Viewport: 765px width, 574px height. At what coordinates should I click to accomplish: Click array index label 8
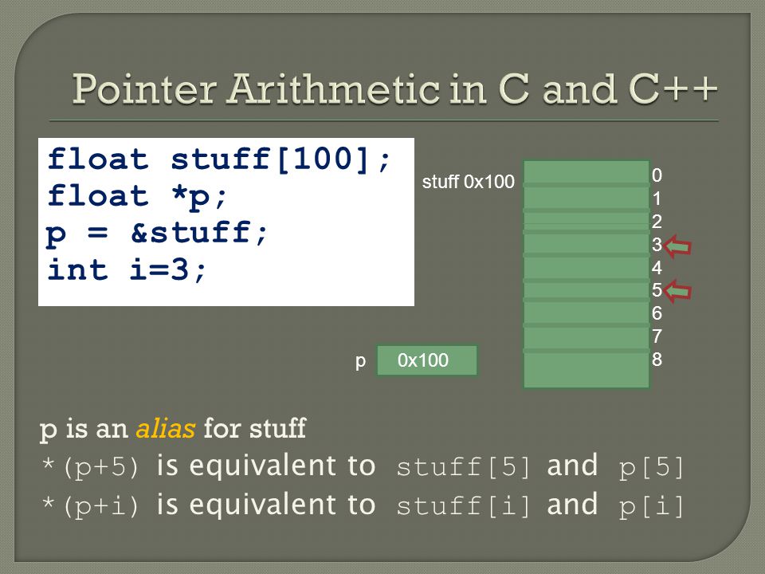[x=657, y=360]
